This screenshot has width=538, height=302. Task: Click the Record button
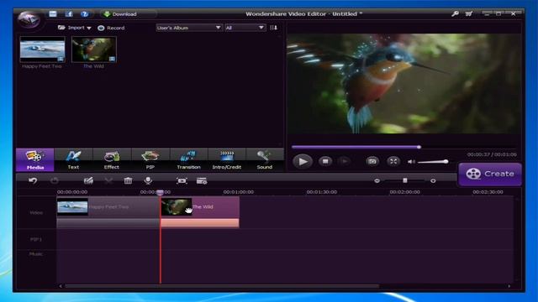(x=111, y=28)
